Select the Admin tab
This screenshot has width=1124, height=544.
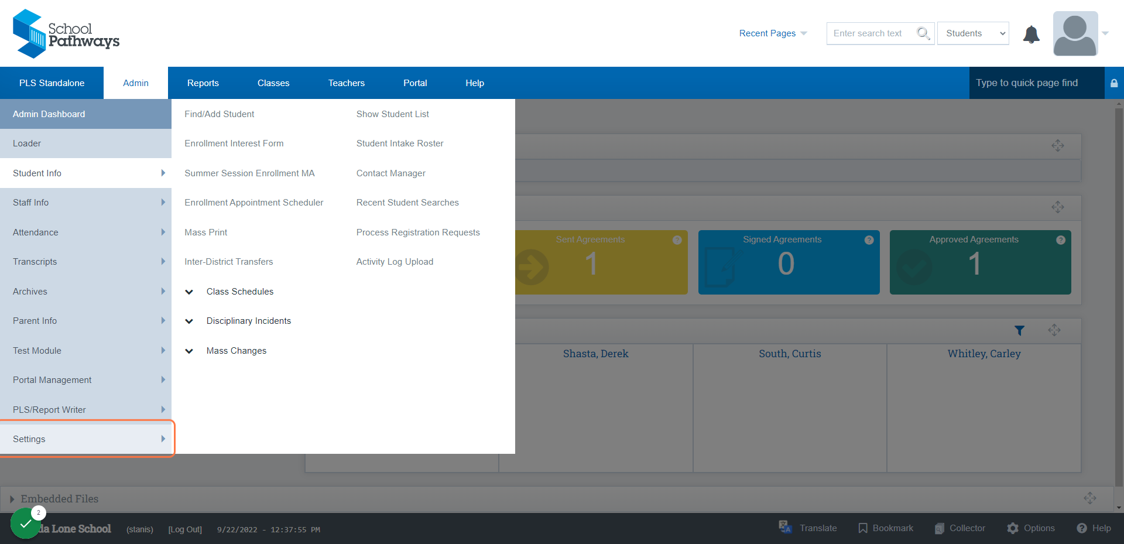136,83
